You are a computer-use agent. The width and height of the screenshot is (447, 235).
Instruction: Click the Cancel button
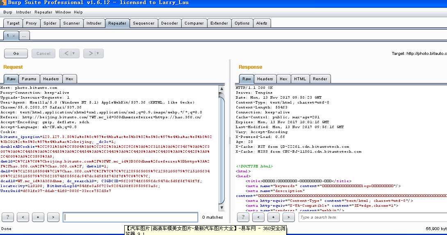[x=43, y=54]
